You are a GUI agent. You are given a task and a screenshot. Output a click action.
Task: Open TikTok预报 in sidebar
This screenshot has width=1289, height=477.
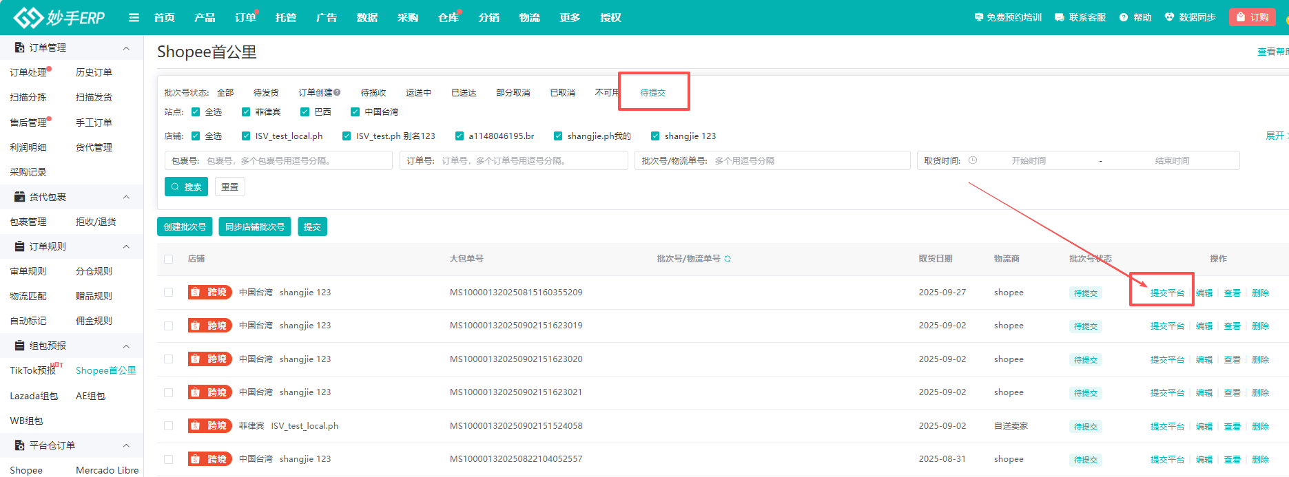(x=32, y=370)
